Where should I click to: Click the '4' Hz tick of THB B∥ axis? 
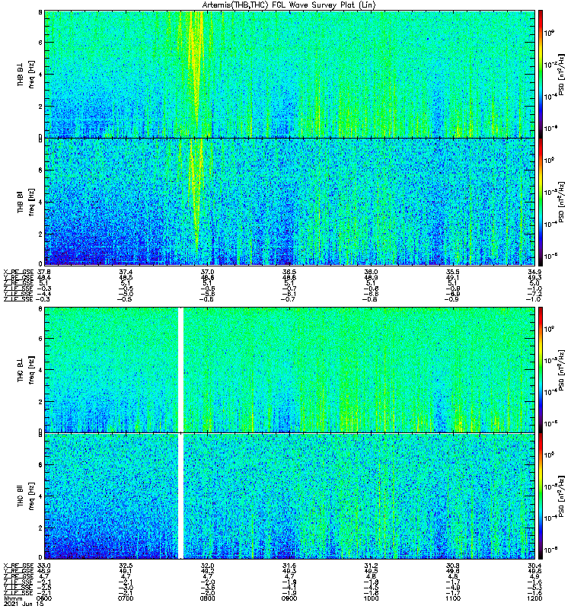[40, 202]
